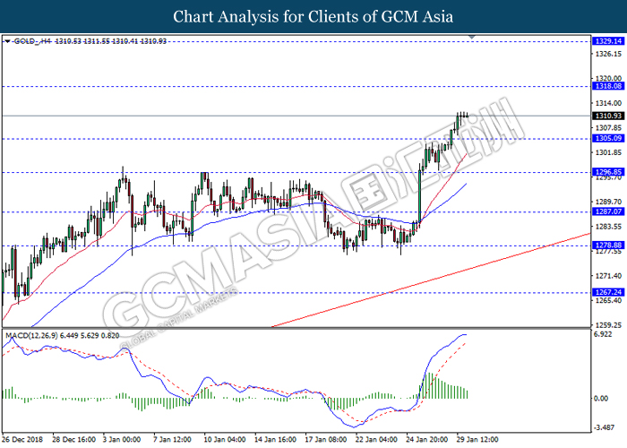Click the 1259.25 price axis value
The width and height of the screenshot is (627, 448).
[x=608, y=325]
